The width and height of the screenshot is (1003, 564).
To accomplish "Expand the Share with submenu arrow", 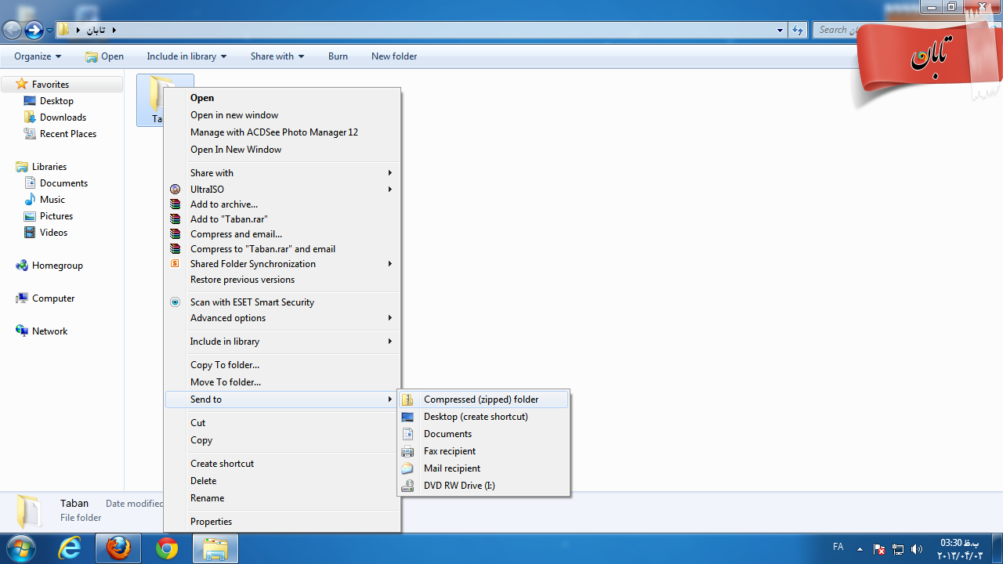I will (389, 173).
